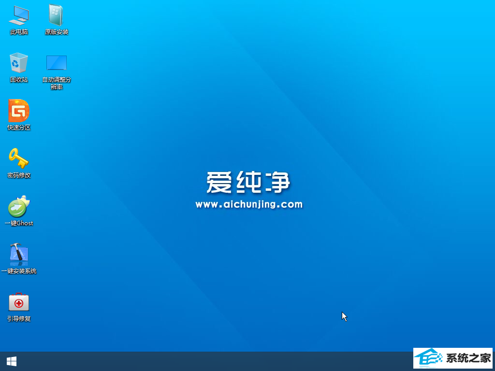Launch the 密码修改 key icon
Image resolution: width=495 pixels, height=371 pixels.
19,158
